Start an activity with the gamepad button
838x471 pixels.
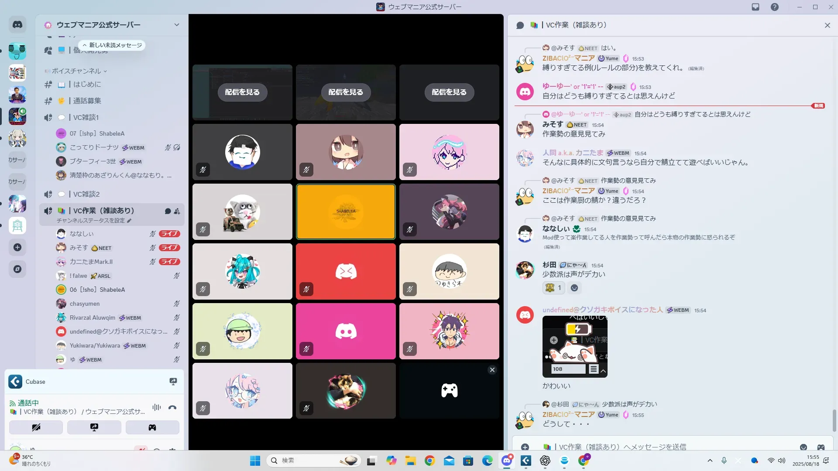click(152, 427)
